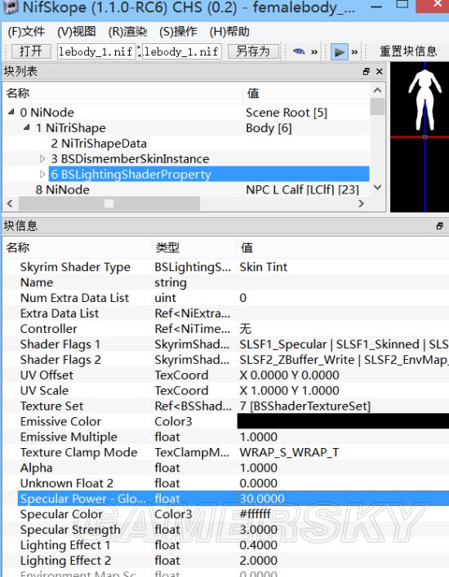The width and height of the screenshot is (449, 577).
Task: Click the 另存为 button
Action: pos(253,51)
